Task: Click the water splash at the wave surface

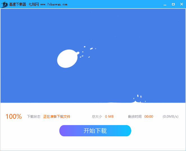Action: click(138, 99)
